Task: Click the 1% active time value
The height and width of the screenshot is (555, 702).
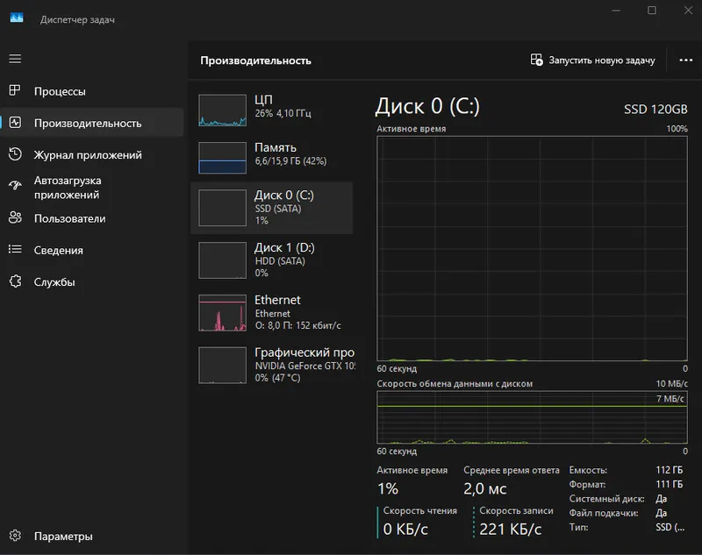Action: click(x=388, y=488)
